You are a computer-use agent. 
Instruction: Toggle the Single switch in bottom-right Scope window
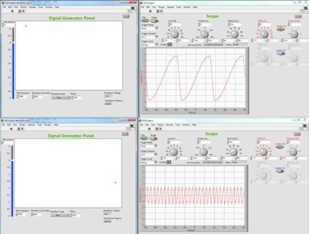pyautogui.click(x=154, y=138)
